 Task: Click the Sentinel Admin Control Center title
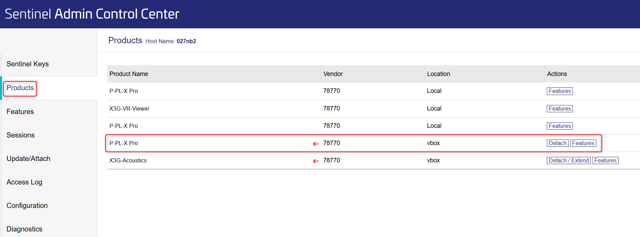click(x=92, y=14)
